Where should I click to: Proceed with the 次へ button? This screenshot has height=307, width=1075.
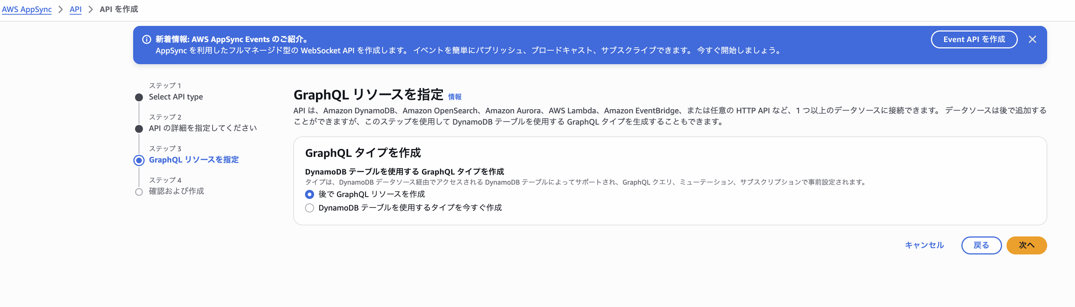tap(1026, 245)
